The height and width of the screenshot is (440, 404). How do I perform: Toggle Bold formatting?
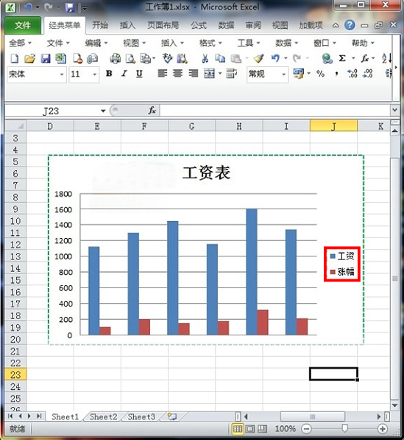point(109,74)
